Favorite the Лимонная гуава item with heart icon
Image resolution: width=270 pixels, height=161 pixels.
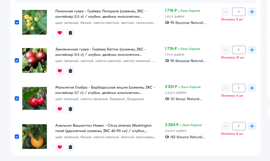tap(60, 33)
